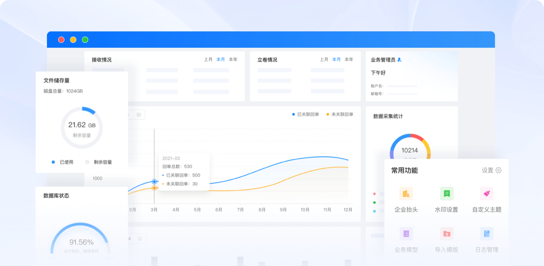Select 本年 tab in 接收情况
This screenshot has width=544, height=266.
click(x=233, y=60)
